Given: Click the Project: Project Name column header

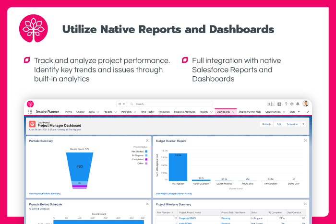Looking at the screenshot, I should click(199, 212).
